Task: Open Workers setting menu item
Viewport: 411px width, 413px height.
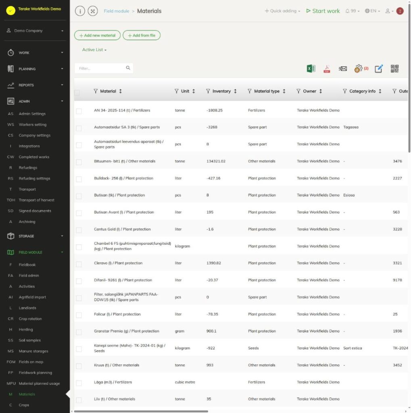Action: 33,125
